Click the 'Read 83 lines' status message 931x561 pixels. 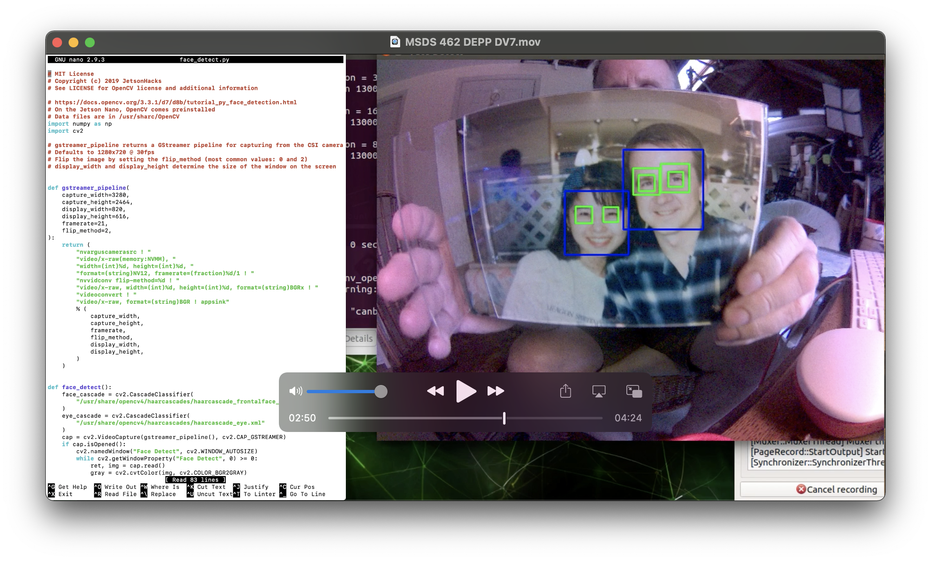click(196, 480)
